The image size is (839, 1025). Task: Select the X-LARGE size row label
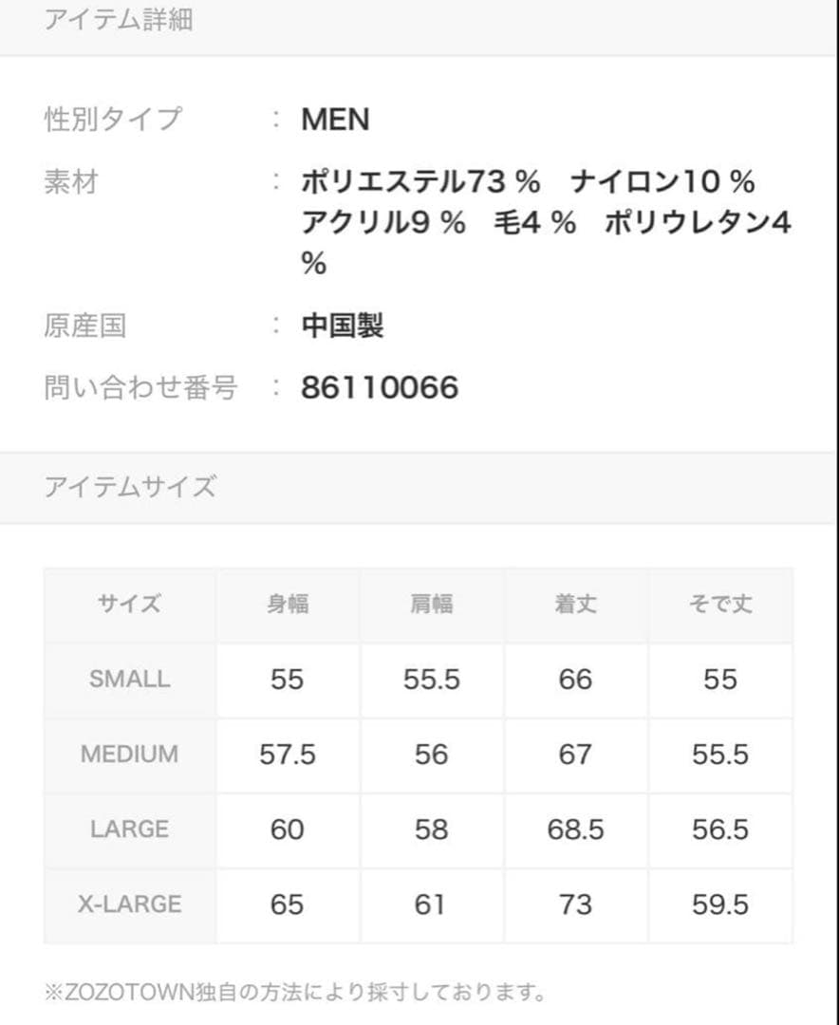130,904
